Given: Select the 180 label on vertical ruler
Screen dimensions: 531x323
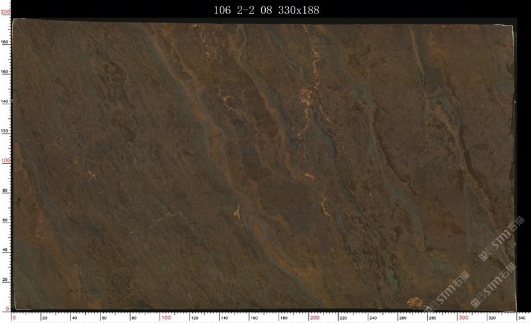Looking at the screenshot, I should click(5, 42).
